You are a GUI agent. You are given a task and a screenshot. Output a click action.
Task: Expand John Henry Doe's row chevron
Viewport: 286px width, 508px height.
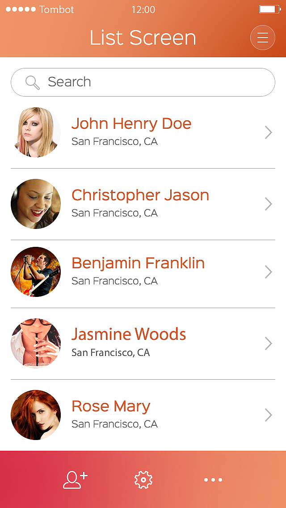pyautogui.click(x=268, y=132)
